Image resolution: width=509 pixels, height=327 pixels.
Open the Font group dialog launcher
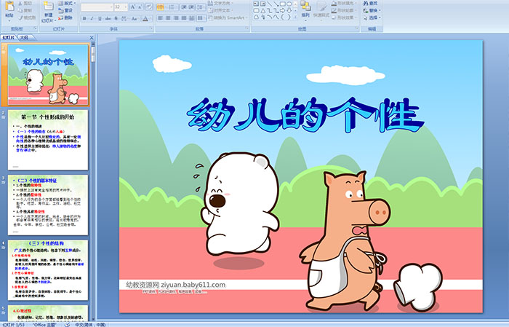[151, 28]
